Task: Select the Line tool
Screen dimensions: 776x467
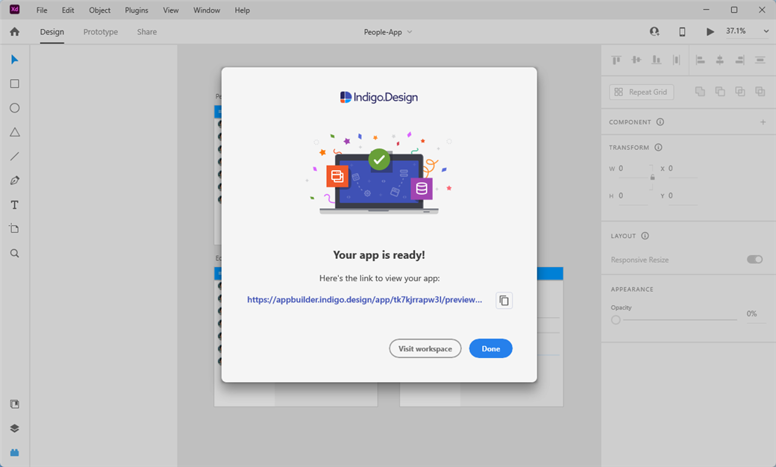Action: (15, 157)
